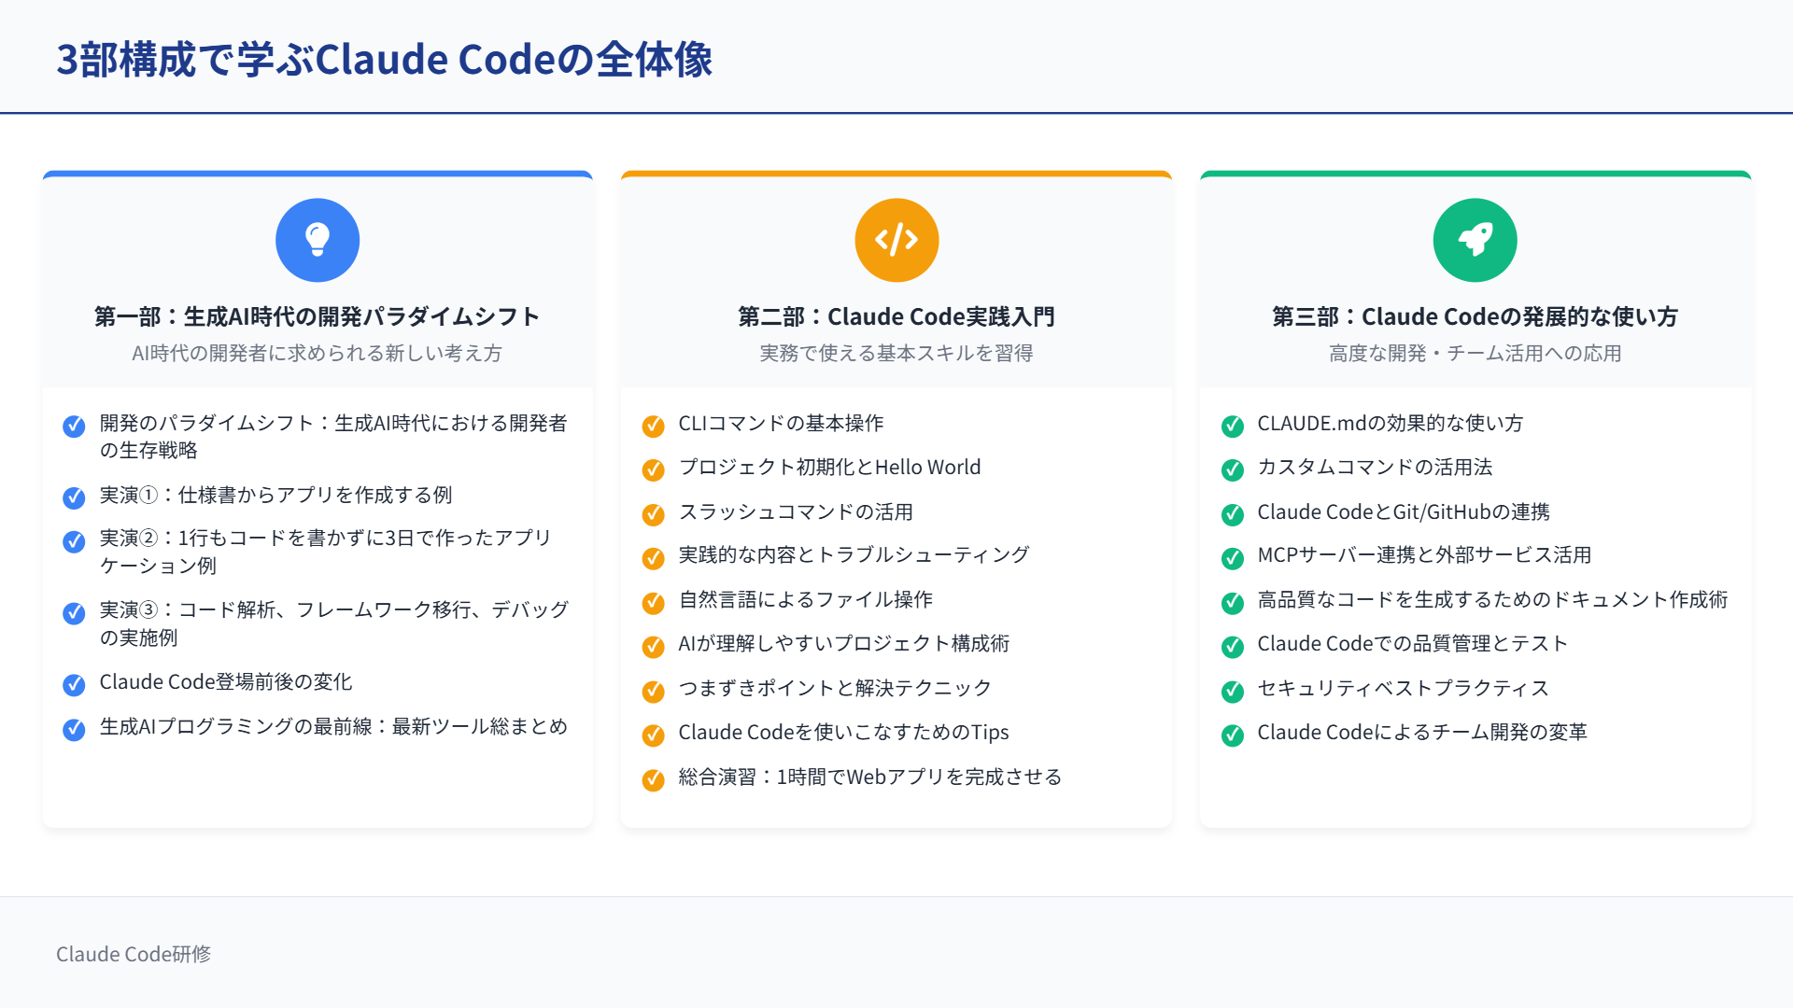The image size is (1793, 1008).
Task: Click the check icon beside 自然言語によるファイル操作
Action: 654,603
